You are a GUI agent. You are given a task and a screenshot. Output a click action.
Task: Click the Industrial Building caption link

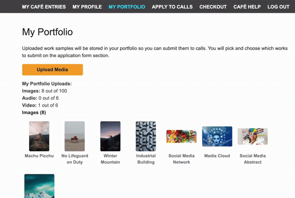point(146,159)
